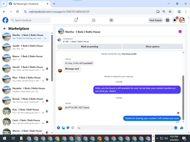Open the Blanca - 3 Beds 2 Baths House chat

25,58
